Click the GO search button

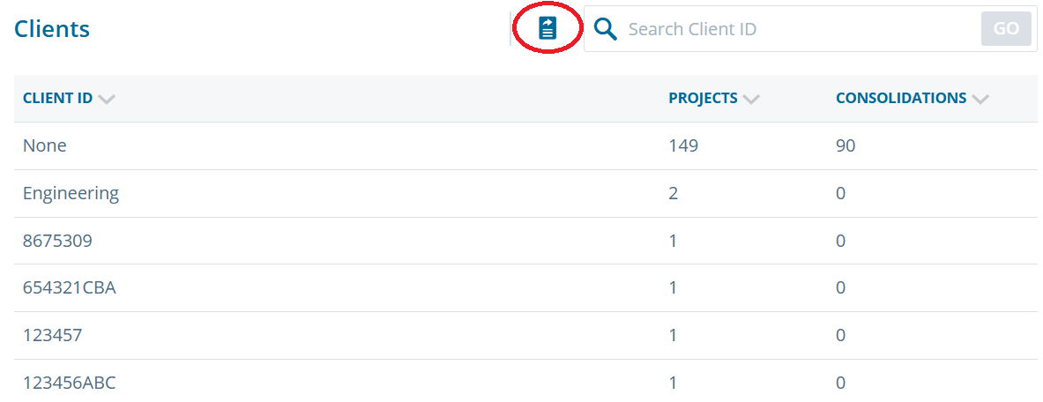click(x=1007, y=28)
